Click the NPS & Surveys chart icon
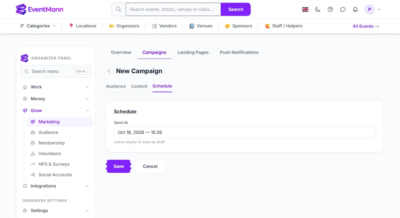 coord(33,164)
